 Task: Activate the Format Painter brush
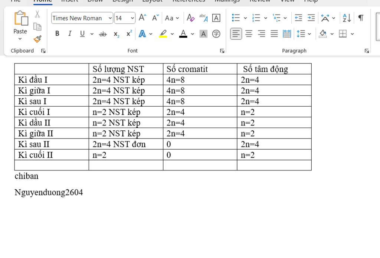pos(37,39)
